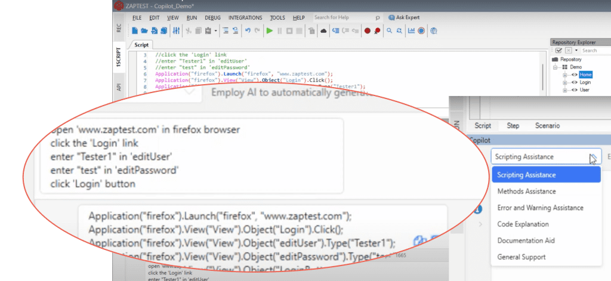Choose Methods Assistance from dropdown list
611x281 pixels.
(547, 192)
